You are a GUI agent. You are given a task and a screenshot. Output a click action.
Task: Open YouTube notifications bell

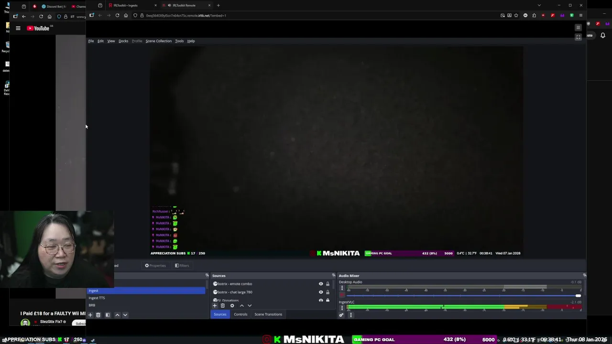click(603, 35)
